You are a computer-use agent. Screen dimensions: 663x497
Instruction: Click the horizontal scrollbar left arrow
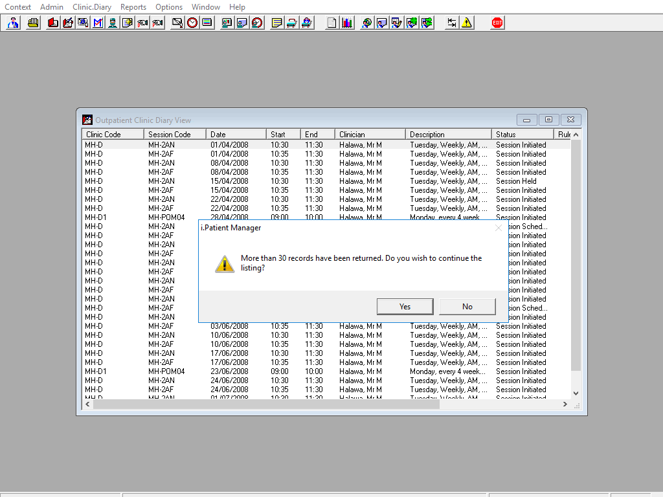(87, 404)
